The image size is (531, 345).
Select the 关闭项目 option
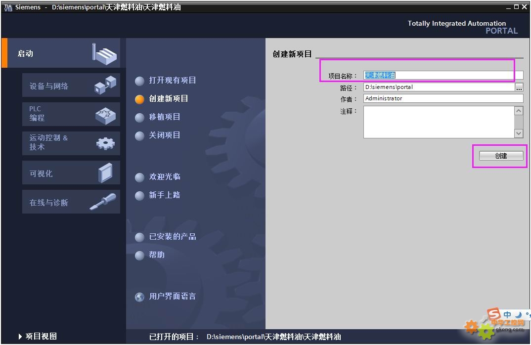pyautogui.click(x=158, y=135)
